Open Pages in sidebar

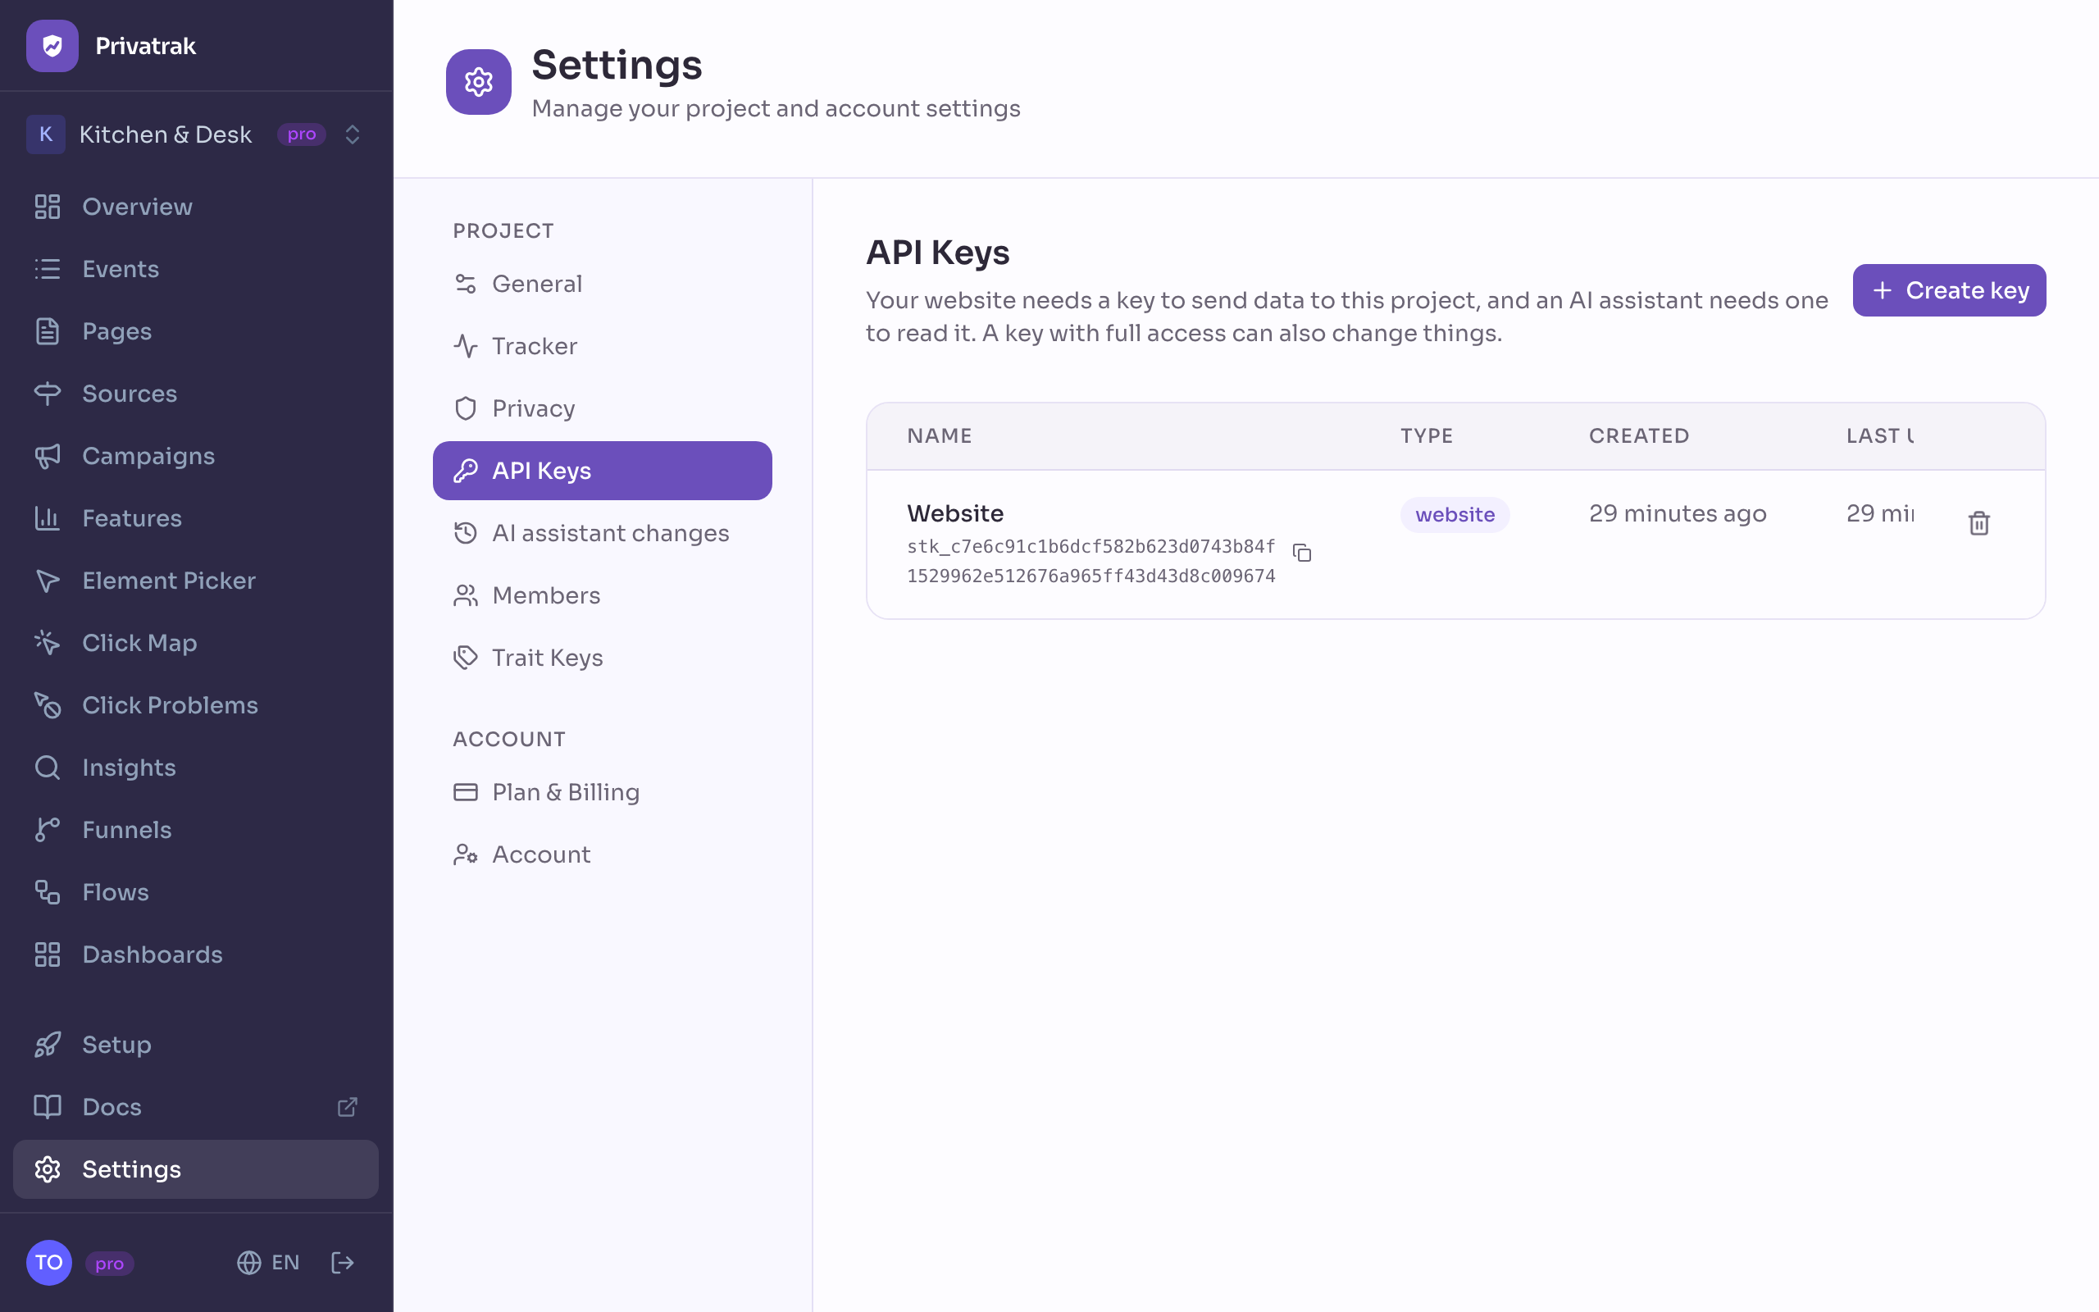coord(196,331)
